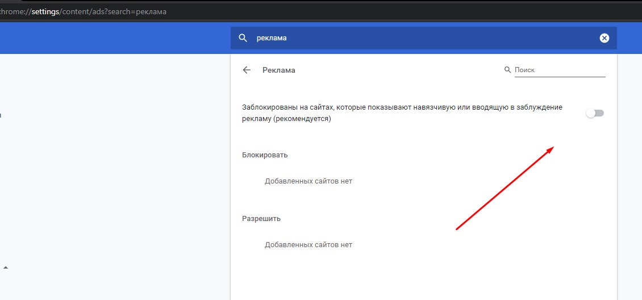The height and width of the screenshot is (300, 642).
Task: Clear the settings search with X icon
Action: point(605,38)
